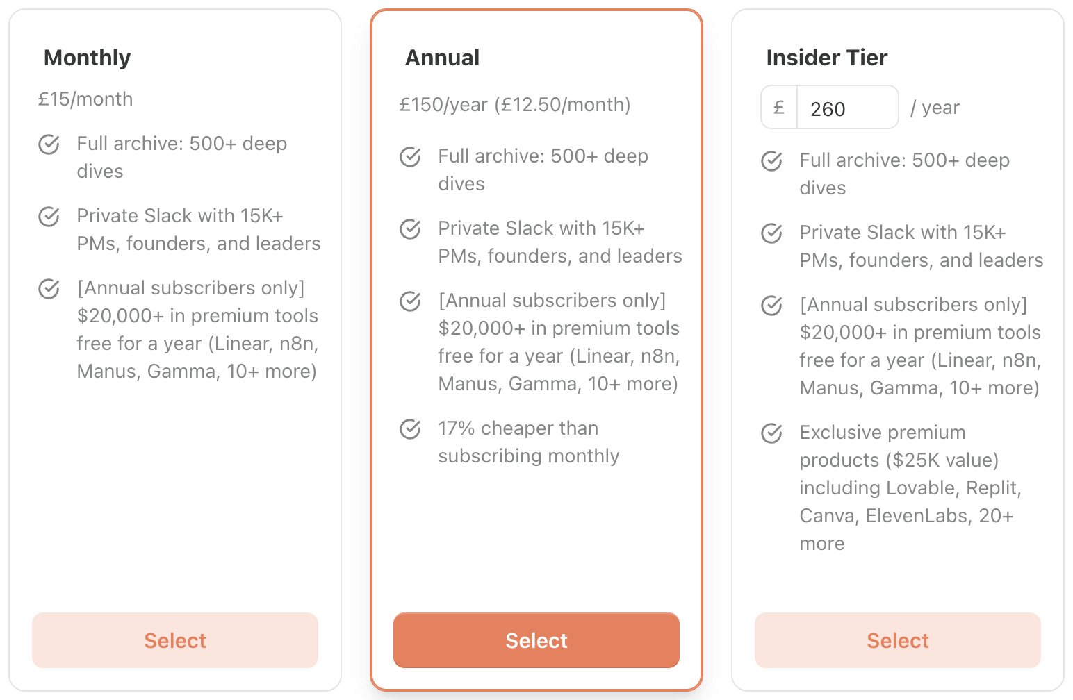Click the checkmark next to Monthly's Private Slack feature
This screenshot has width=1073, height=700.
click(49, 217)
